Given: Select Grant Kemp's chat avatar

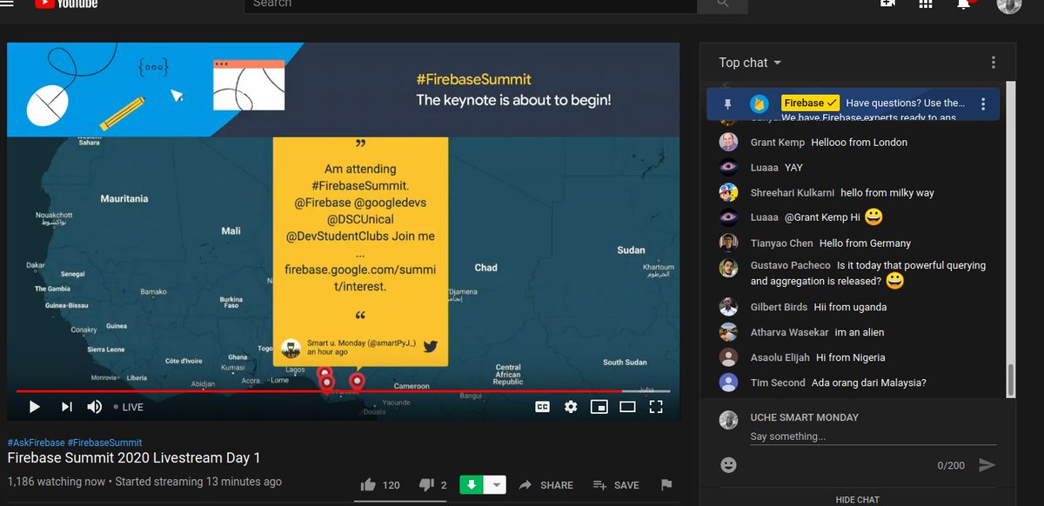Looking at the screenshot, I should click(729, 142).
